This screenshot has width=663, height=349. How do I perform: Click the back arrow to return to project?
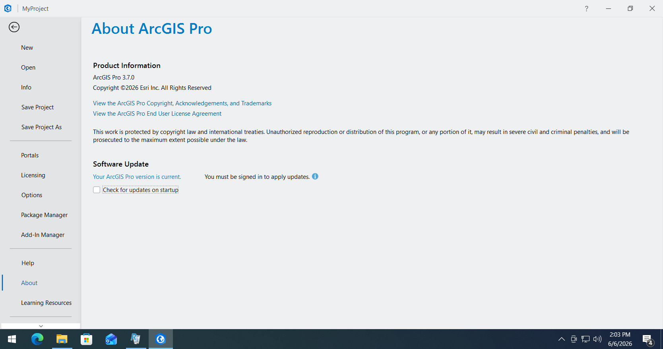coord(14,27)
